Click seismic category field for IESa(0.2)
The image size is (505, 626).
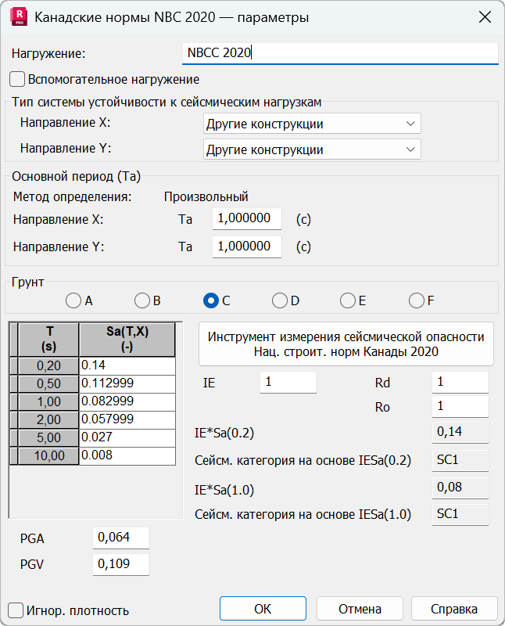click(460, 460)
